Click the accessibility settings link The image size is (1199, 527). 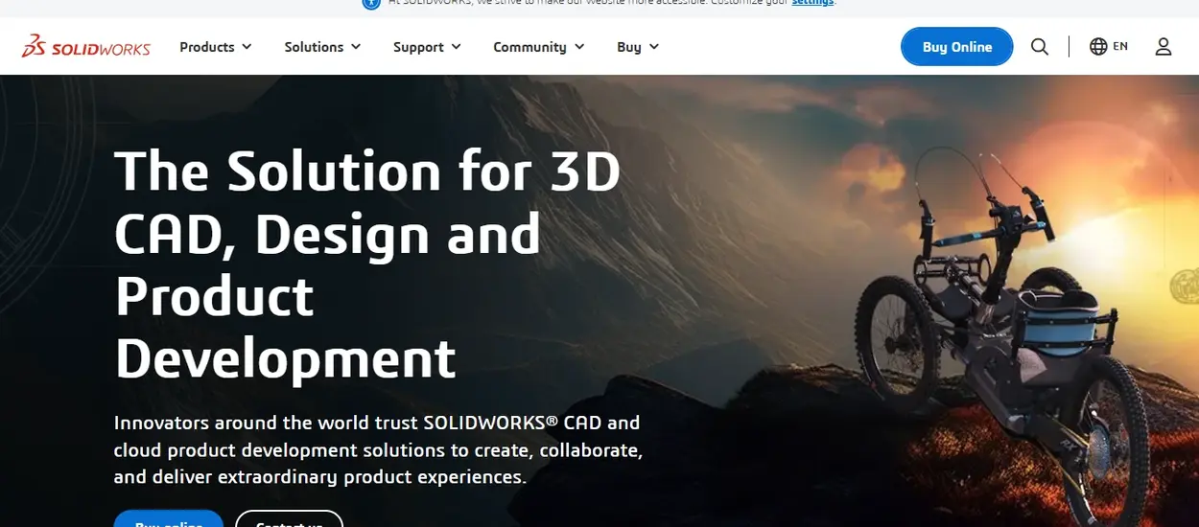point(812,3)
